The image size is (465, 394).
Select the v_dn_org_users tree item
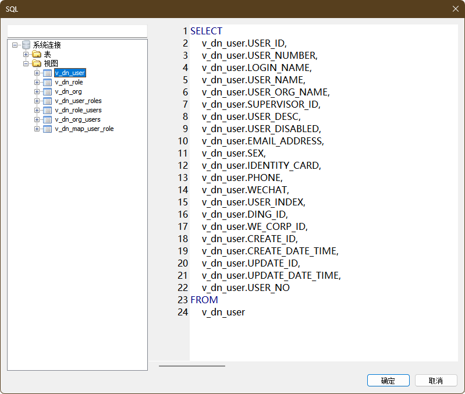point(77,119)
